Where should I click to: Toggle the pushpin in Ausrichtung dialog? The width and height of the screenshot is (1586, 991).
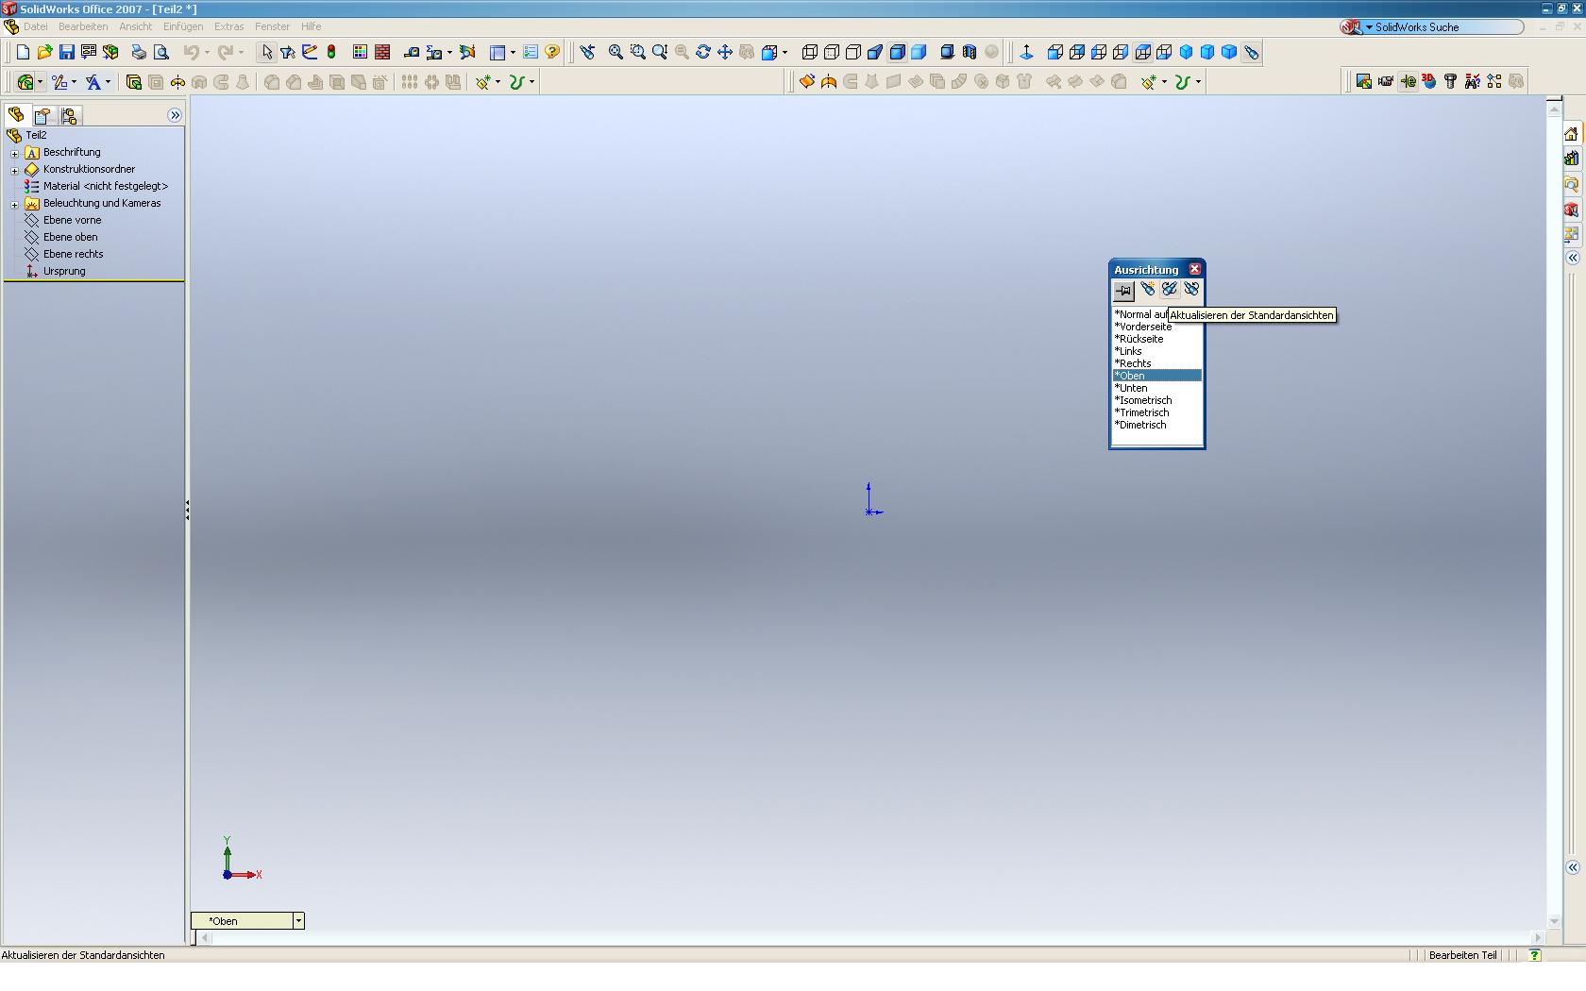pyautogui.click(x=1123, y=291)
